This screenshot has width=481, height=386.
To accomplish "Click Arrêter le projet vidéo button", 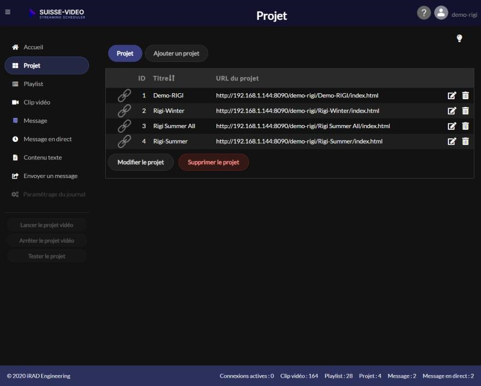I will [x=47, y=240].
